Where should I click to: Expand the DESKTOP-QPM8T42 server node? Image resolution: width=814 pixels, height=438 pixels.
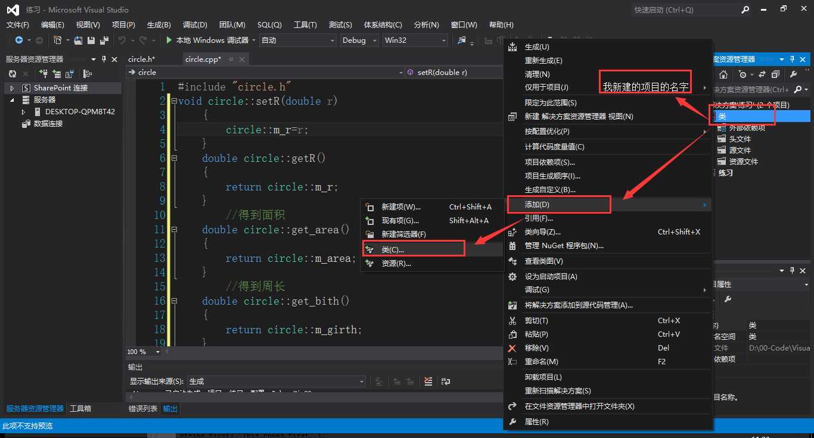point(24,112)
